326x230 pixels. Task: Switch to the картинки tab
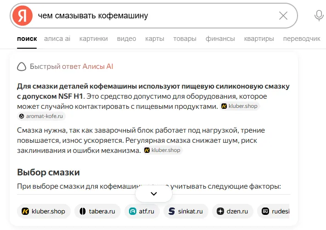click(x=94, y=39)
